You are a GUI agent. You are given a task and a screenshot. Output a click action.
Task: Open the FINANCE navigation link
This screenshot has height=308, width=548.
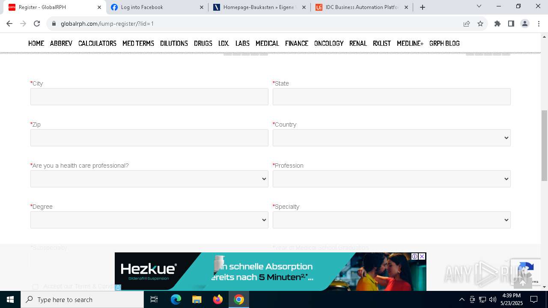(x=297, y=43)
